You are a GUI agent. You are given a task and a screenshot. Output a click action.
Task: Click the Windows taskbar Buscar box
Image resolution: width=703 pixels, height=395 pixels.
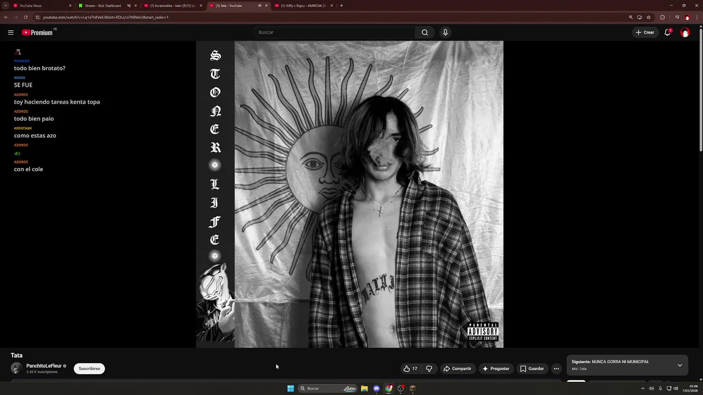click(327, 388)
